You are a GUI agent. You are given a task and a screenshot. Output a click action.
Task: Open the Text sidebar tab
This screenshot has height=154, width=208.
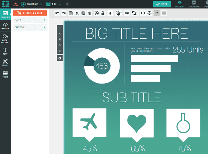pos(5,51)
